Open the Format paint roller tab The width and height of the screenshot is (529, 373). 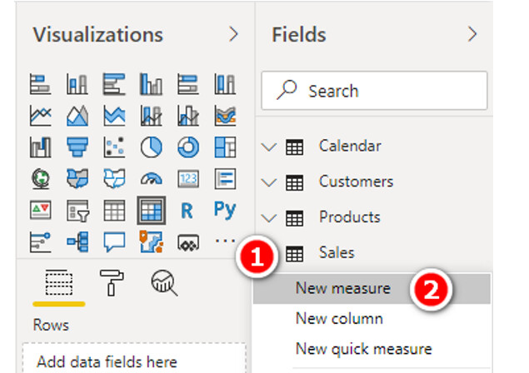(112, 282)
